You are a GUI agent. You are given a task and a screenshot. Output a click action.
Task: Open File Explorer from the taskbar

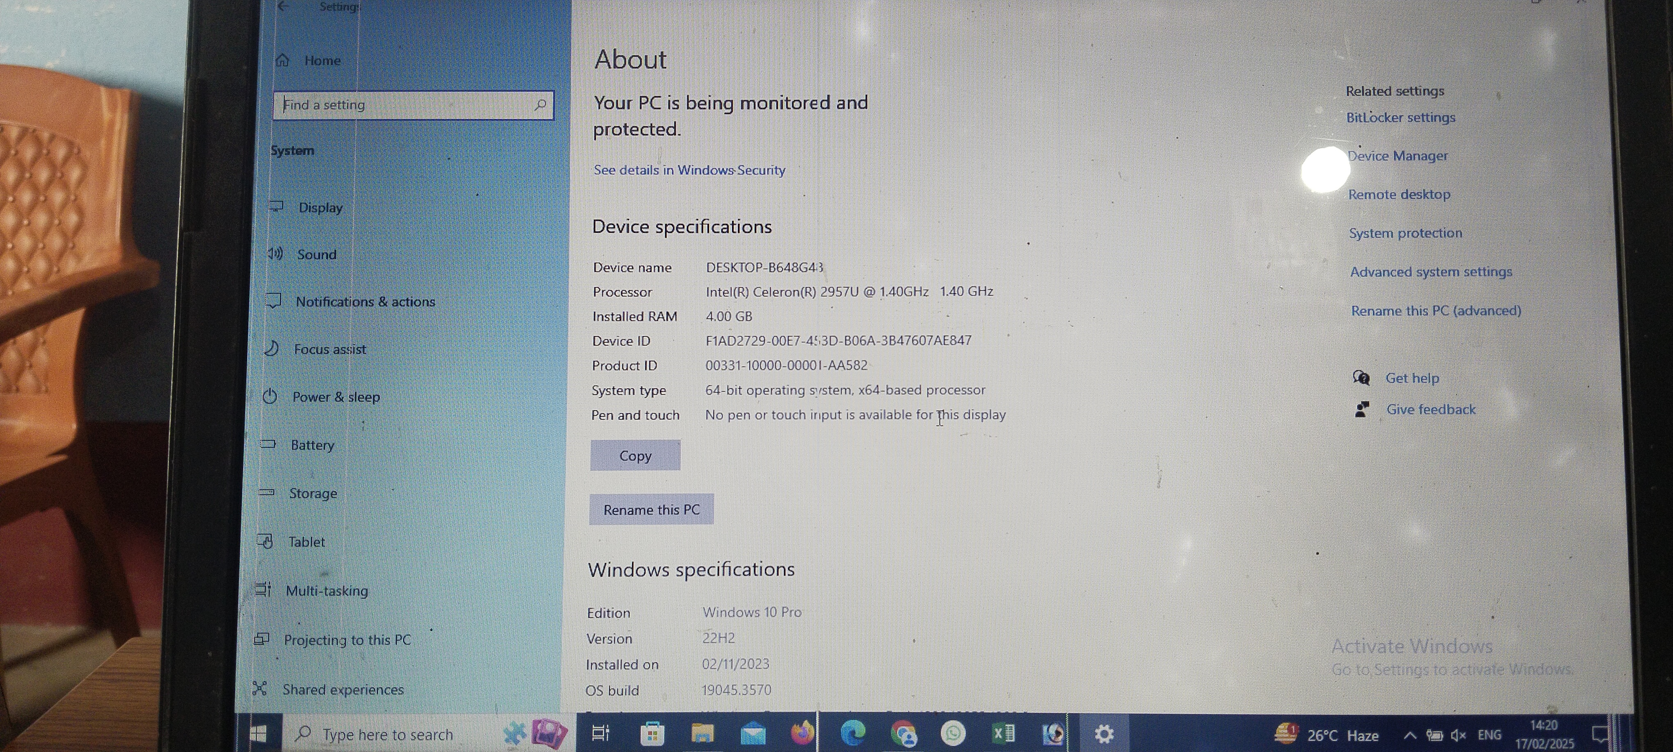tap(702, 734)
